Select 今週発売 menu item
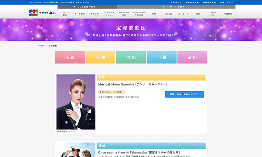The image size is (262, 157). [228, 14]
